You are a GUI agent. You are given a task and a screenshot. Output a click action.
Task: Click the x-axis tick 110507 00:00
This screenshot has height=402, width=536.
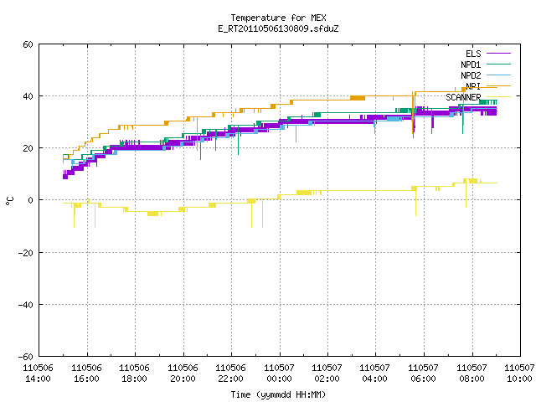[x=279, y=374]
